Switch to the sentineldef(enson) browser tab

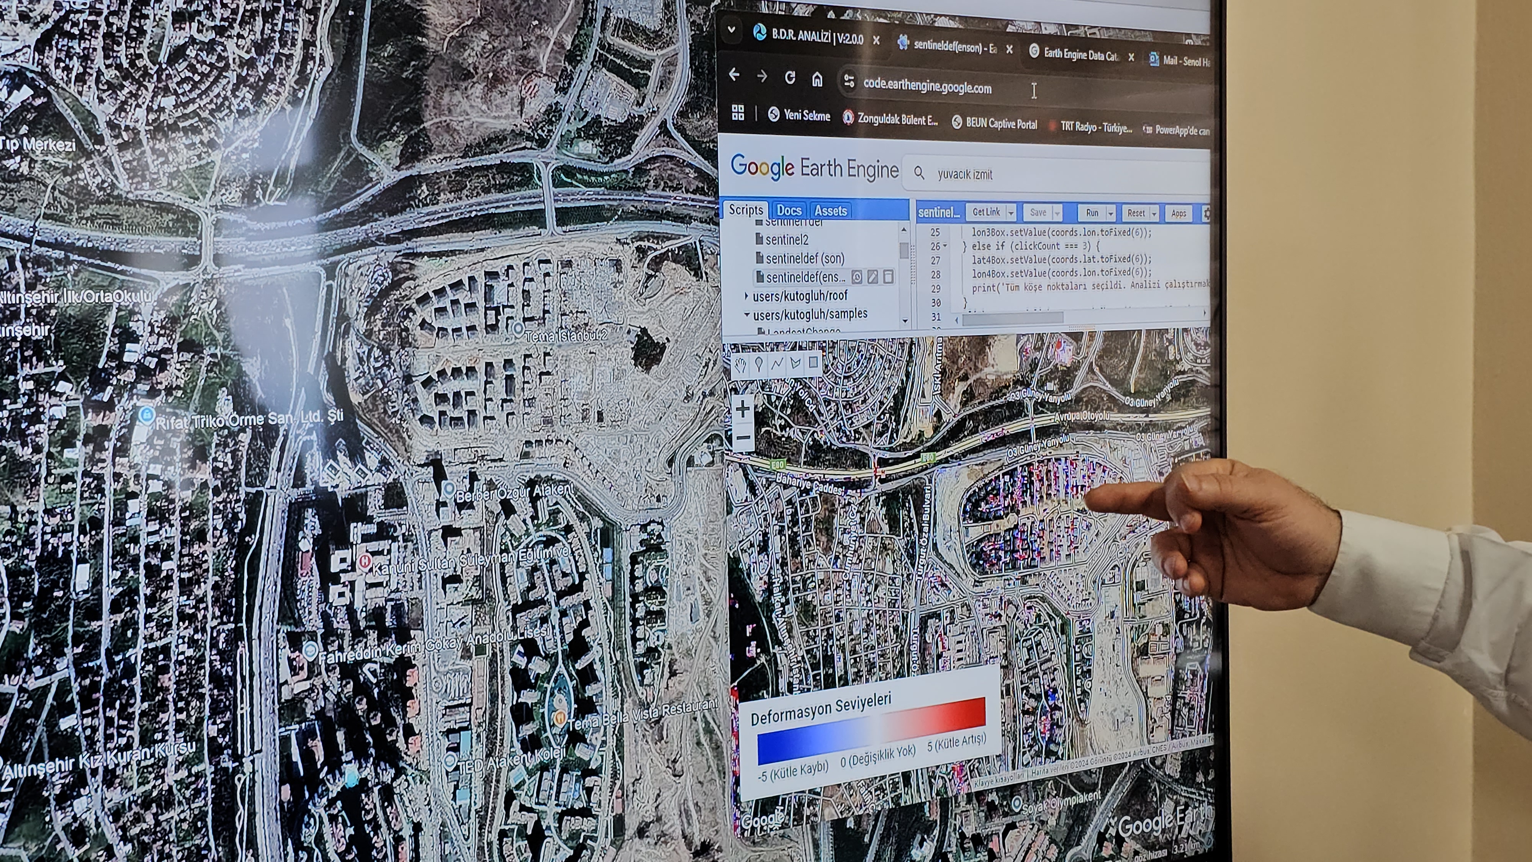955,45
